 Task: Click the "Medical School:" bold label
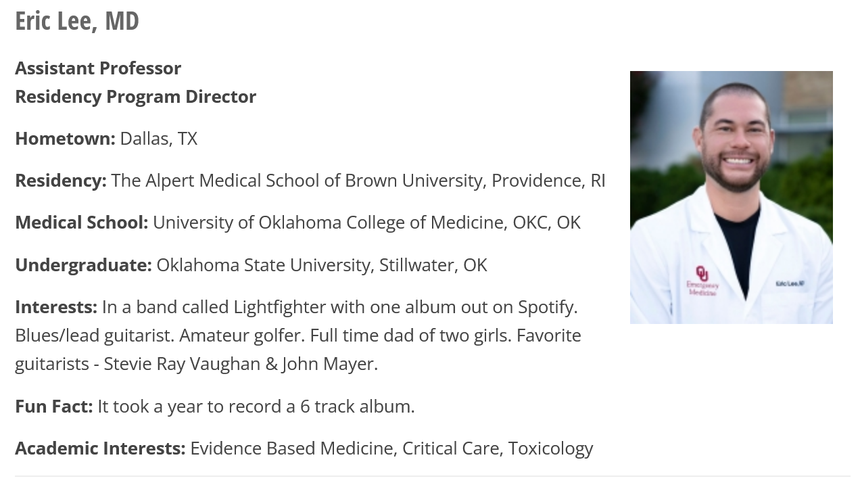point(81,223)
